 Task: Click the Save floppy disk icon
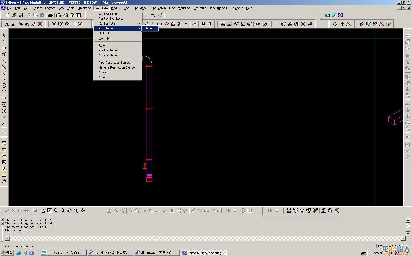21,15
